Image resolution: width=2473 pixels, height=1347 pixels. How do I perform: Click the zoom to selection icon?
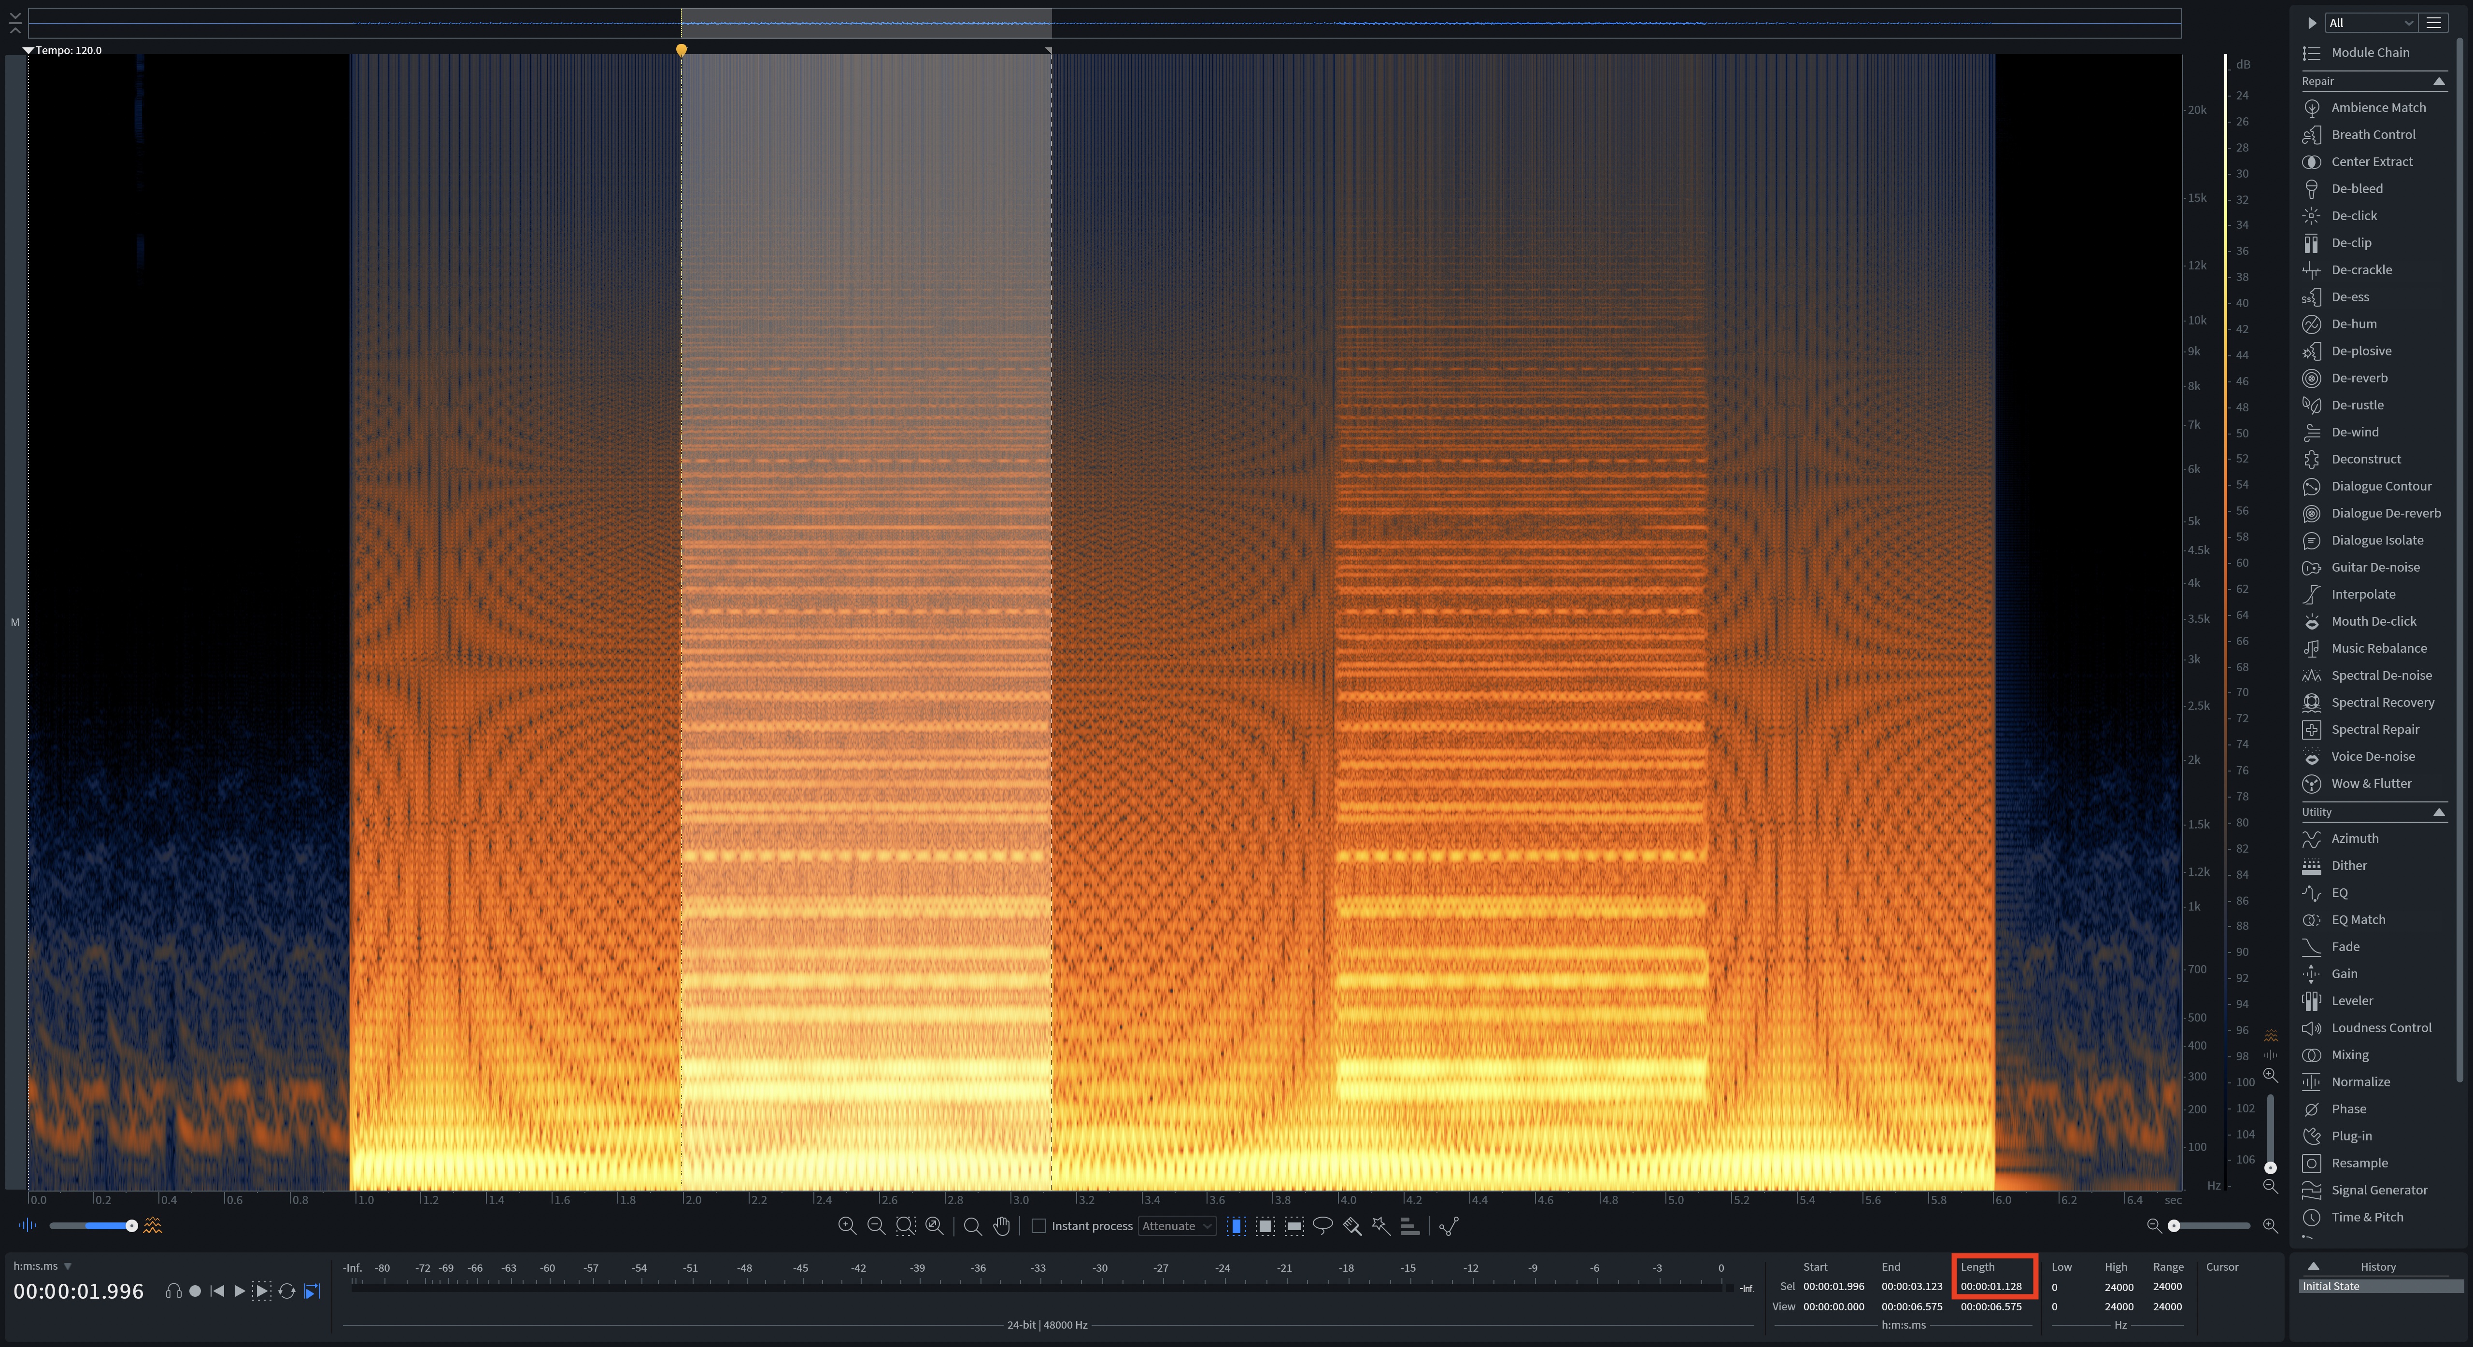pos(905,1225)
